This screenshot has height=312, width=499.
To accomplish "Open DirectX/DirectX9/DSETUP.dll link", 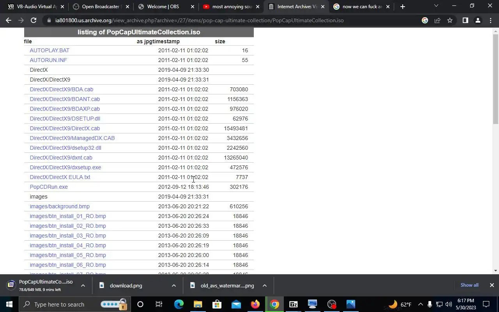I will [65, 119].
